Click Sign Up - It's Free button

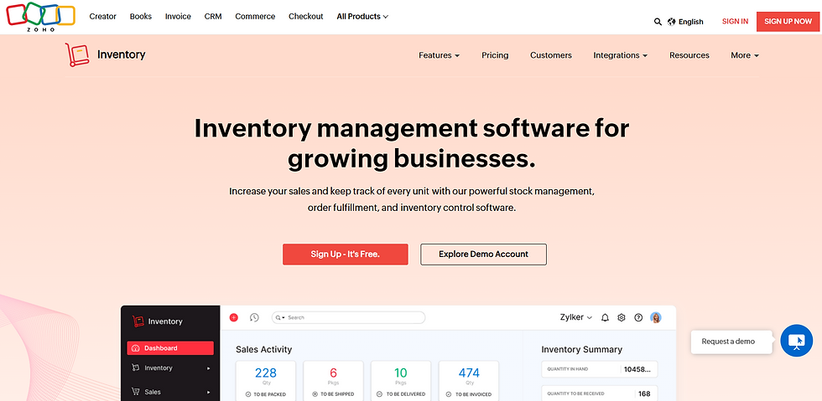[x=345, y=254]
